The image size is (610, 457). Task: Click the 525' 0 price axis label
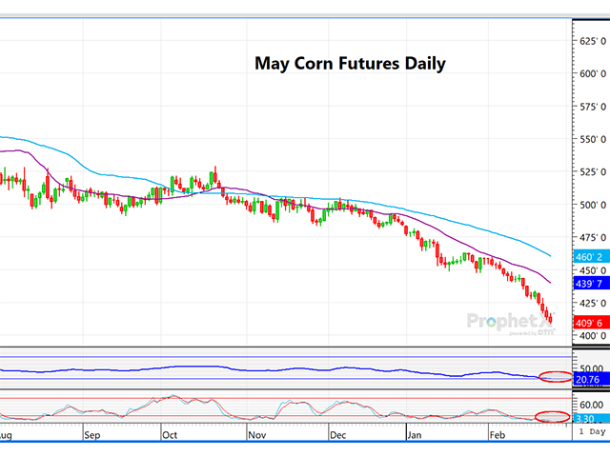[x=593, y=171]
